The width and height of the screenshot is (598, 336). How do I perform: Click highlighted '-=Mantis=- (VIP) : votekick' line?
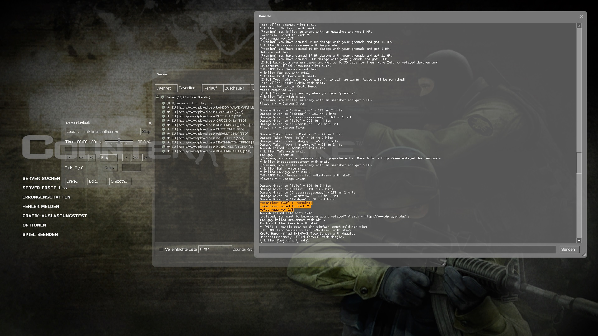[286, 203]
